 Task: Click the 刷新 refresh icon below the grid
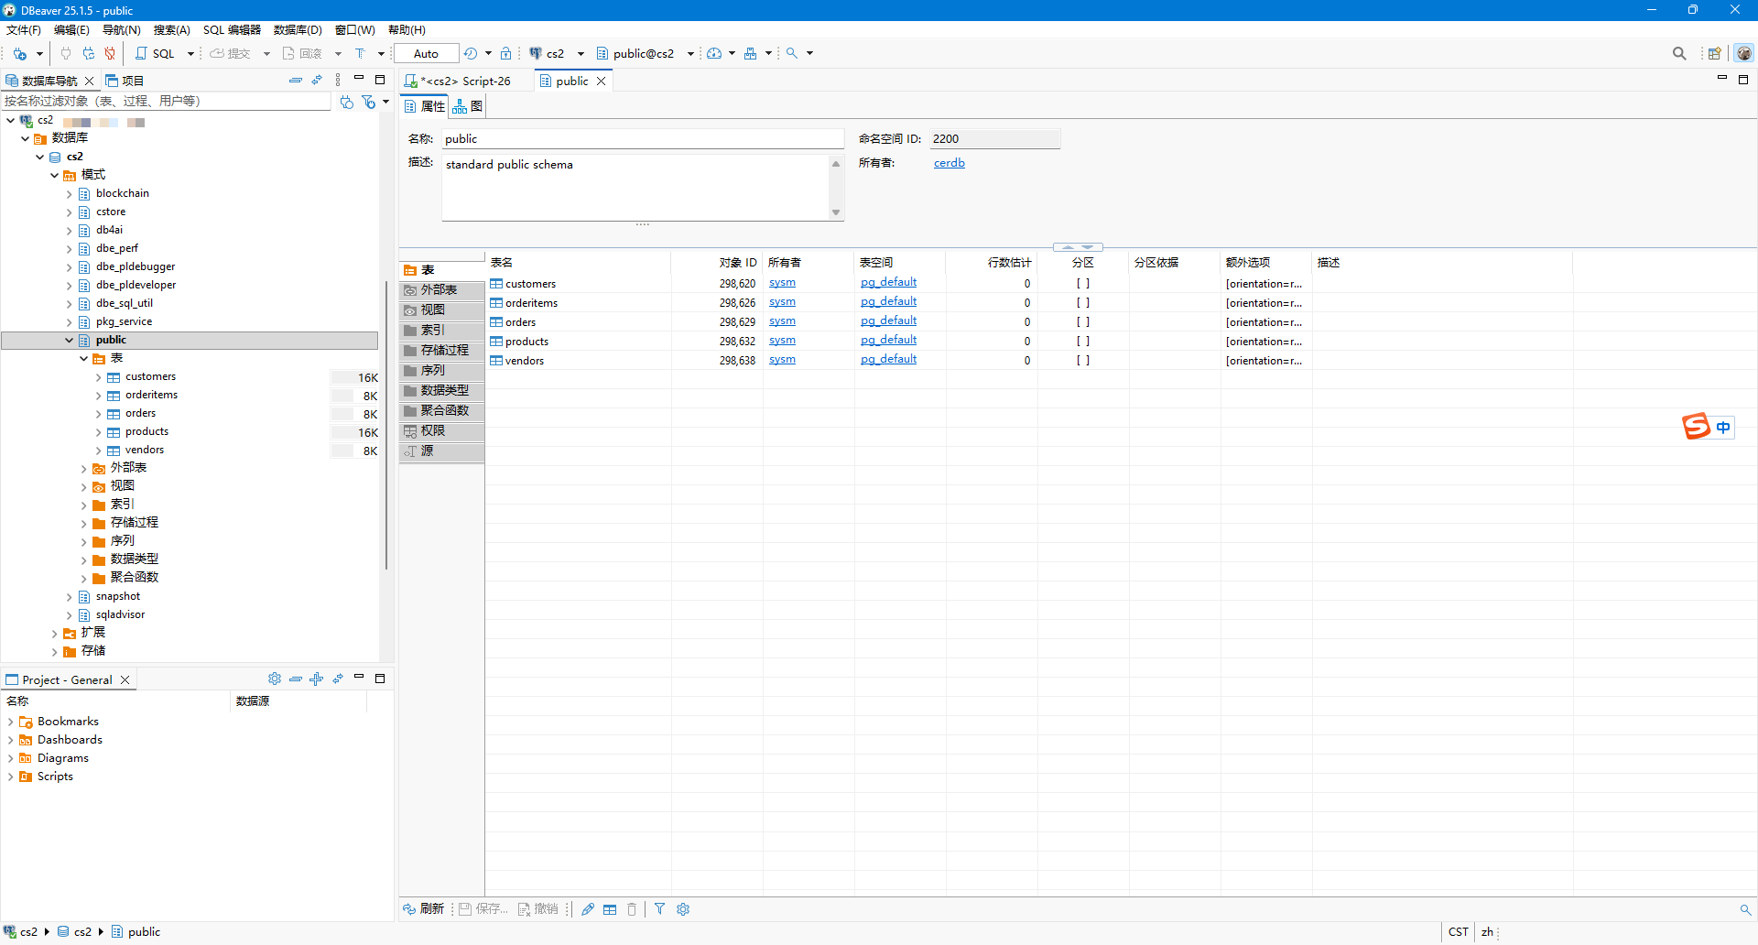point(423,908)
